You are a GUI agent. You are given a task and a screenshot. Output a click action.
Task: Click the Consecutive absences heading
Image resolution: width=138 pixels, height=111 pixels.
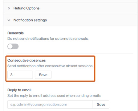coord(26,60)
